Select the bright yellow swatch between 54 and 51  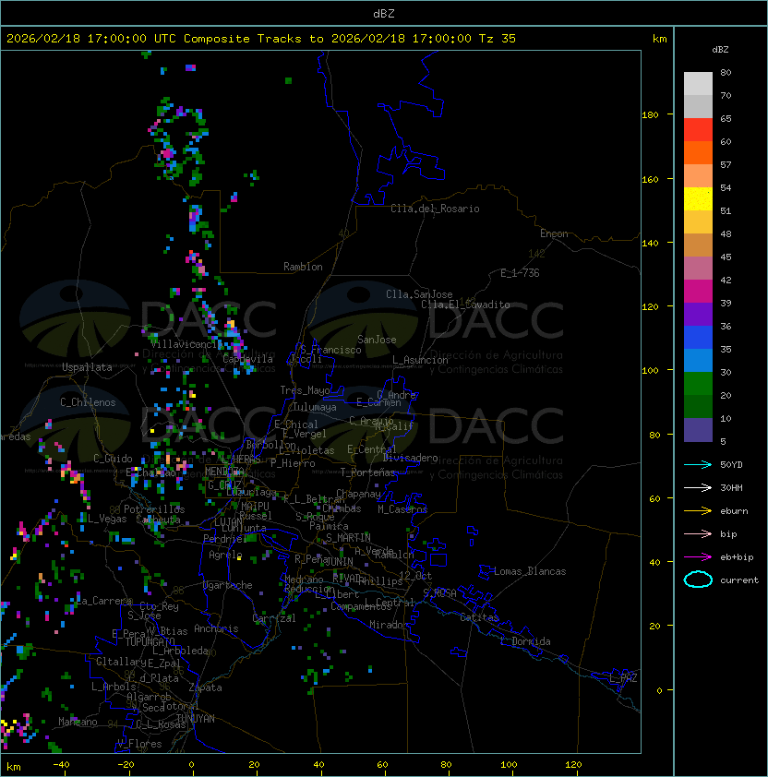click(698, 199)
